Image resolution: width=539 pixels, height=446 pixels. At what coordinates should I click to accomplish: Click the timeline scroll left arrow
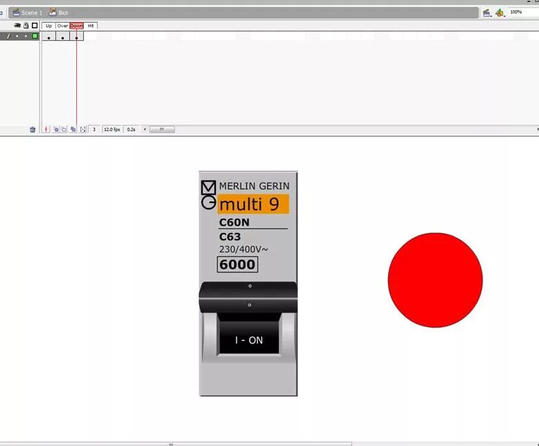pos(145,130)
